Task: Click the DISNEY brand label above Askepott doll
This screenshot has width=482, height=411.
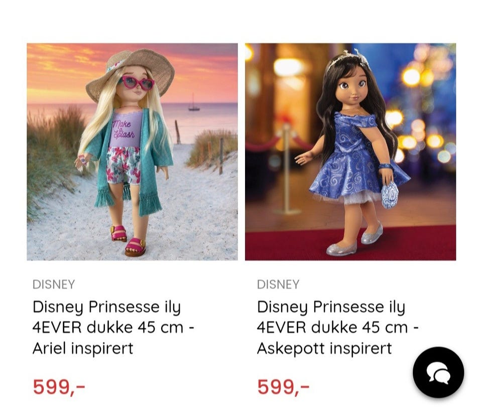Action: (278, 285)
